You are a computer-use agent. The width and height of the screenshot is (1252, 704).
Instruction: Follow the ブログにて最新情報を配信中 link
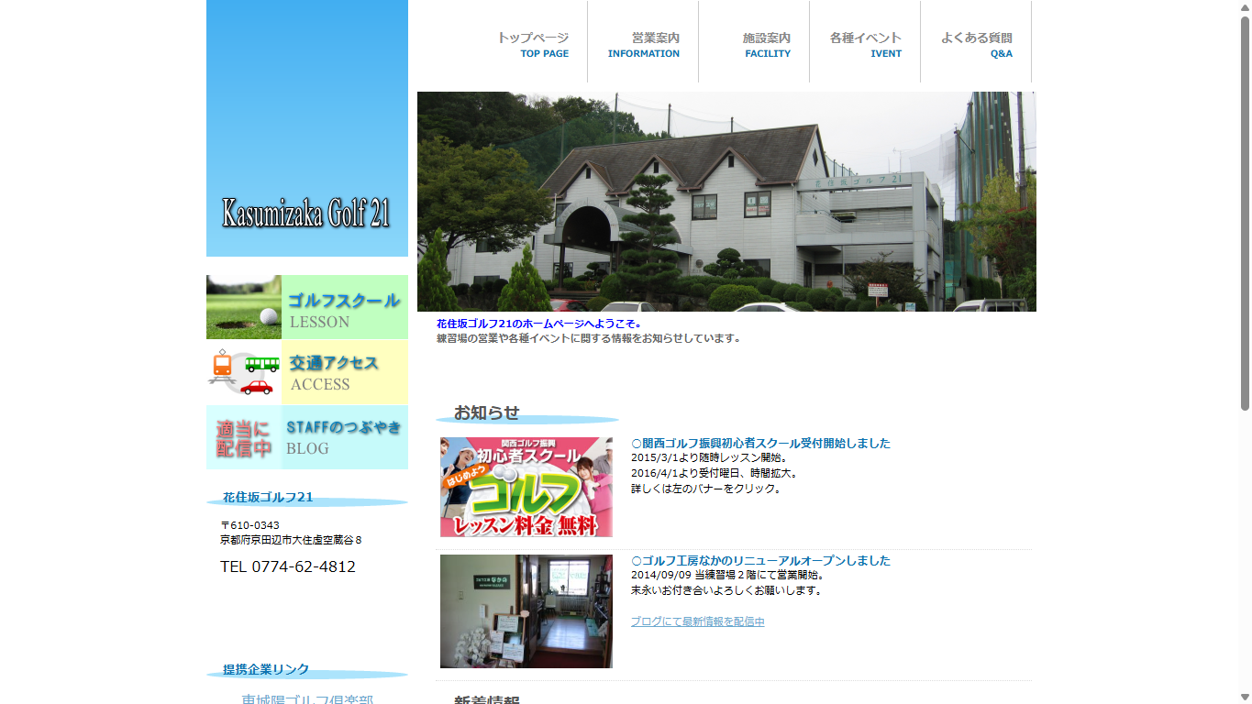tap(697, 621)
